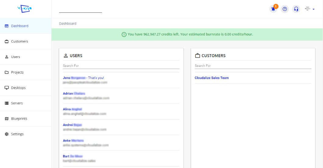Image resolution: width=323 pixels, height=168 pixels.
Task: Open the Desktops menu item
Action: (26, 88)
